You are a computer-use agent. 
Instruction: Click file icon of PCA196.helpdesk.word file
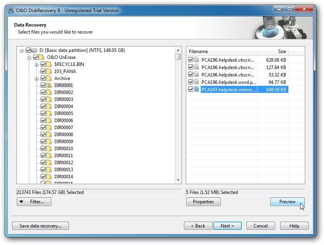coord(197,82)
